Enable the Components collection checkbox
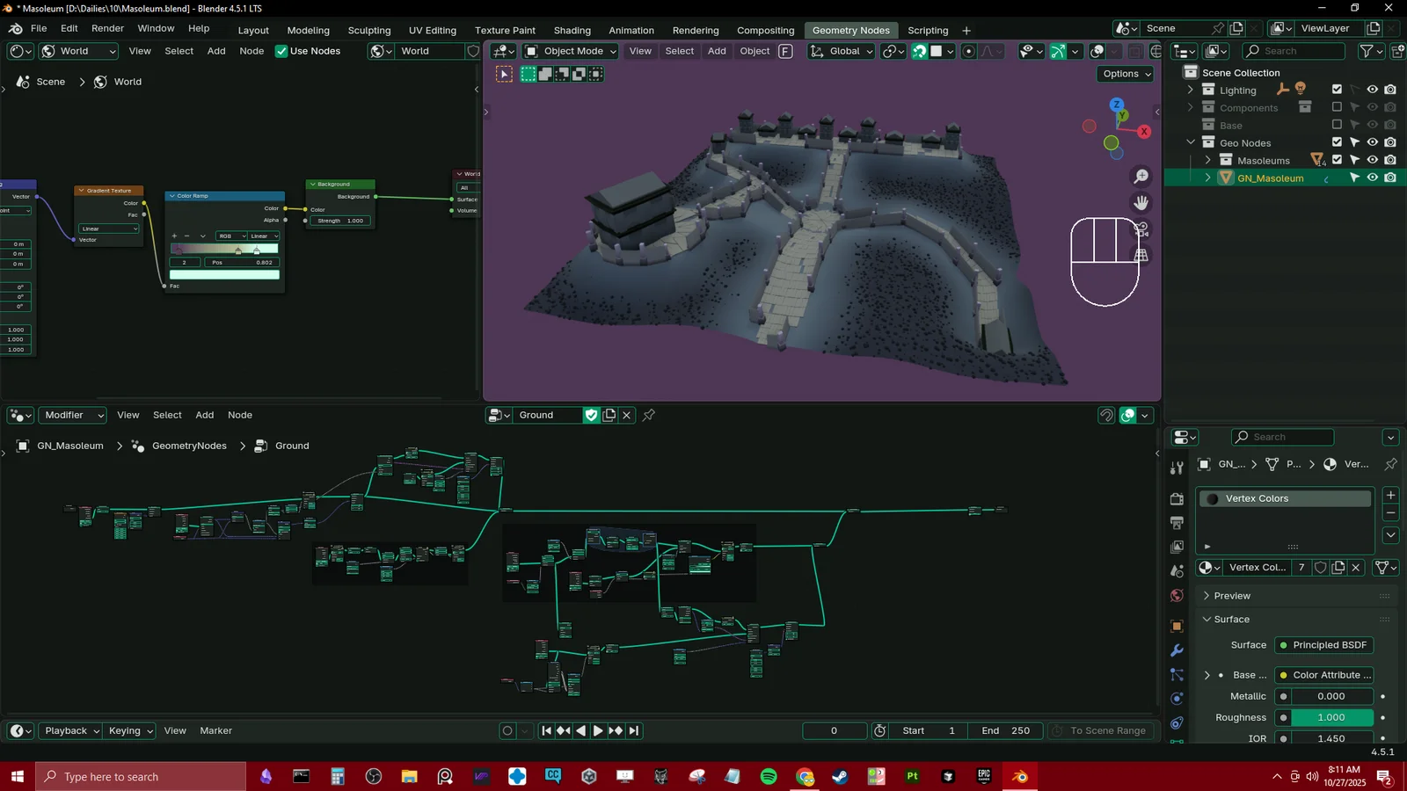Image resolution: width=1407 pixels, height=791 pixels. click(x=1337, y=106)
